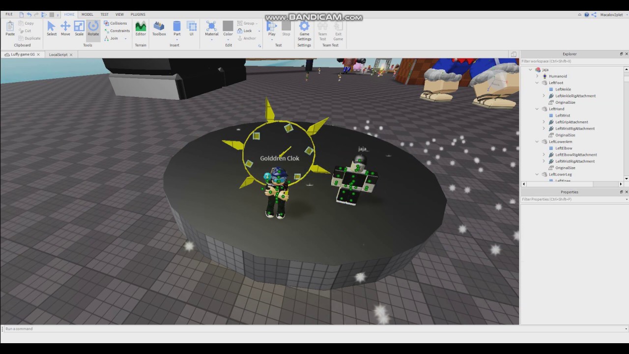
Task: Click the Macalov2plet account name
Action: point(611,15)
